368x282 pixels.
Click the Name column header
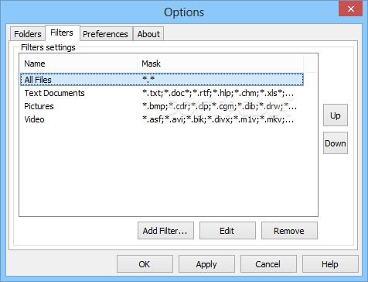point(78,64)
